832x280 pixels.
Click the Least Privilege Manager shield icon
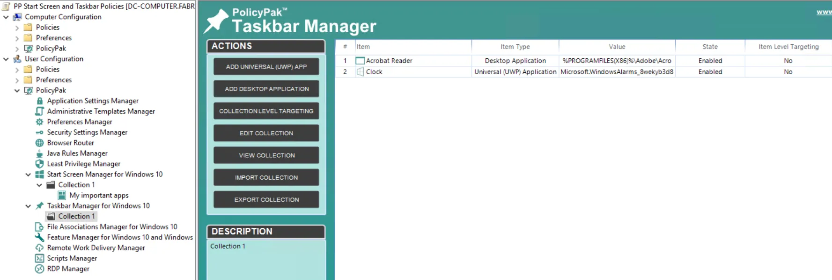pos(40,164)
